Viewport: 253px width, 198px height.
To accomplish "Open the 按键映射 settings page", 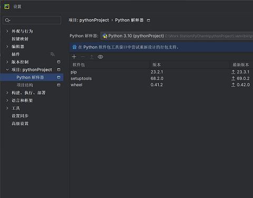I will tap(20, 39).
